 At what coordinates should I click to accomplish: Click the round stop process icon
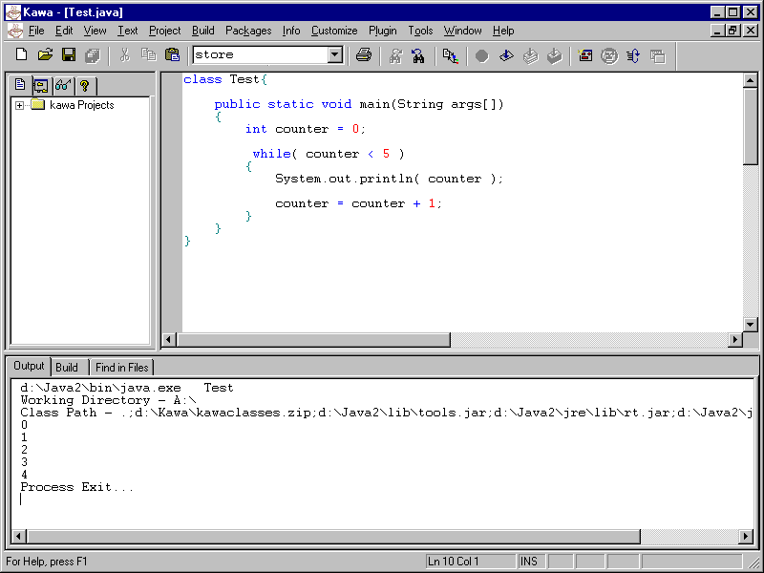pyautogui.click(x=482, y=56)
